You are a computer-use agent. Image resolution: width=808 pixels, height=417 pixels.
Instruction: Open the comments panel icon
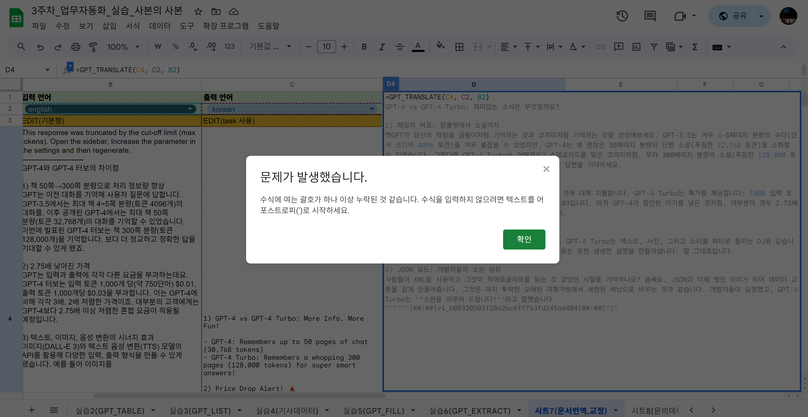[650, 16]
